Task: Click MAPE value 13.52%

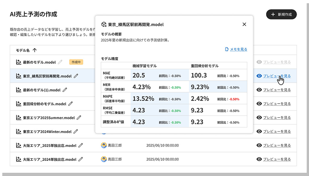Action: 143,98
